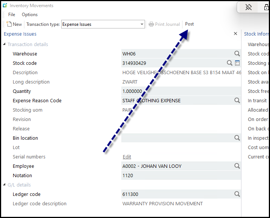Click the Notation field containing 1120

180,175
